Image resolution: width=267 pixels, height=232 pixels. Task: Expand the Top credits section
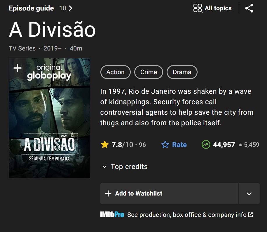coord(125,167)
